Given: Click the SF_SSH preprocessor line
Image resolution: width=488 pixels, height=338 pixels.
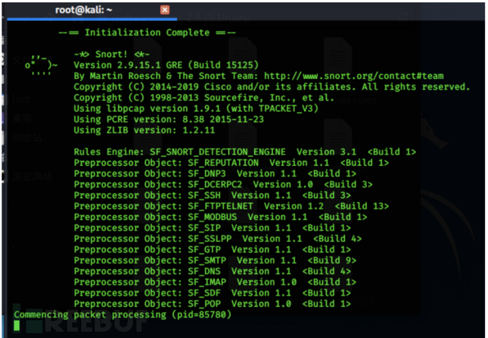Looking at the screenshot, I should pyautogui.click(x=212, y=195).
